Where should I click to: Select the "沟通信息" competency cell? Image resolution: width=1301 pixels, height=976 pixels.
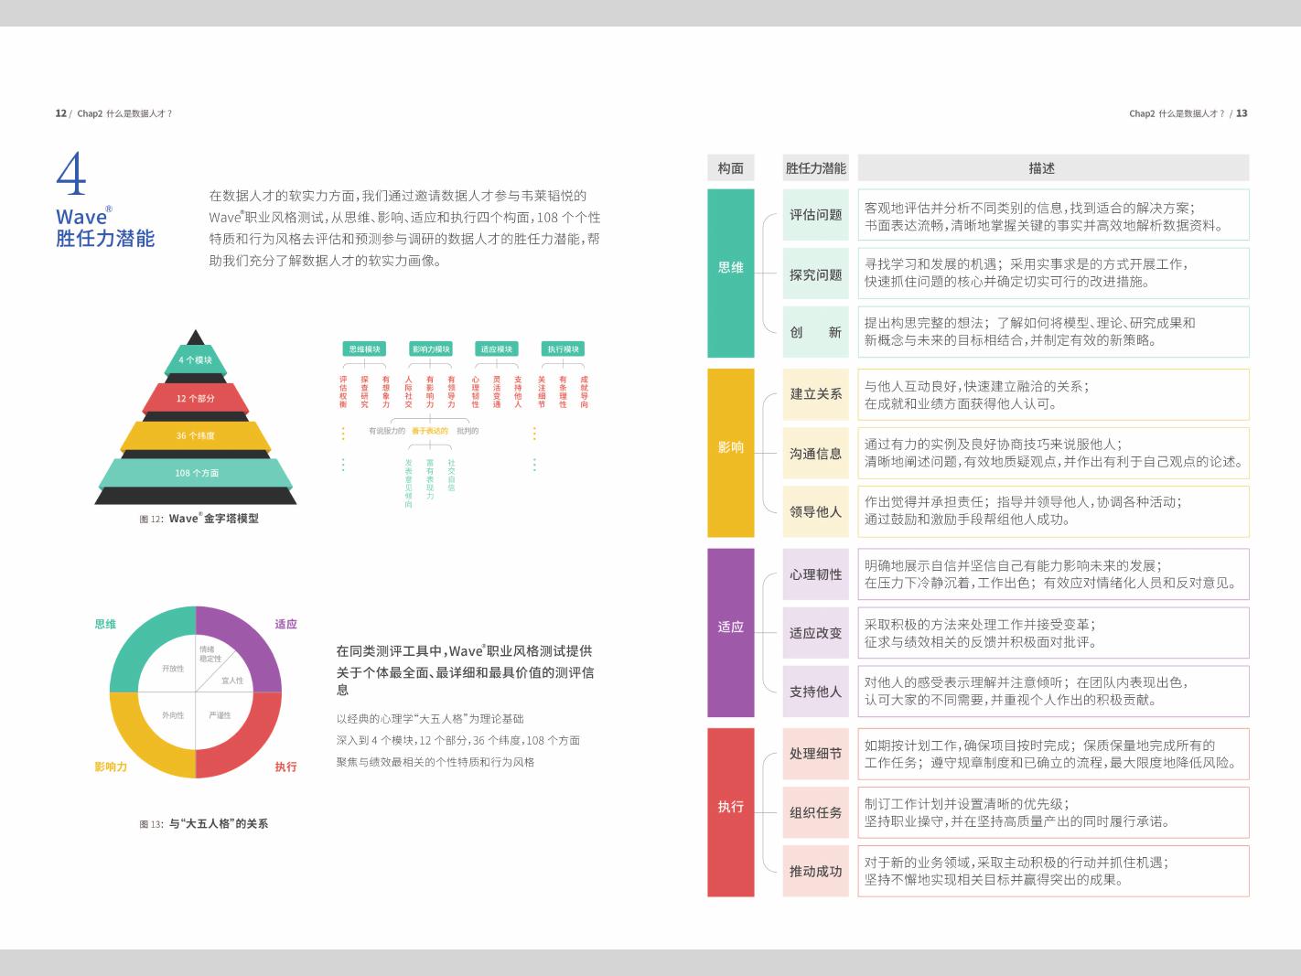815,454
